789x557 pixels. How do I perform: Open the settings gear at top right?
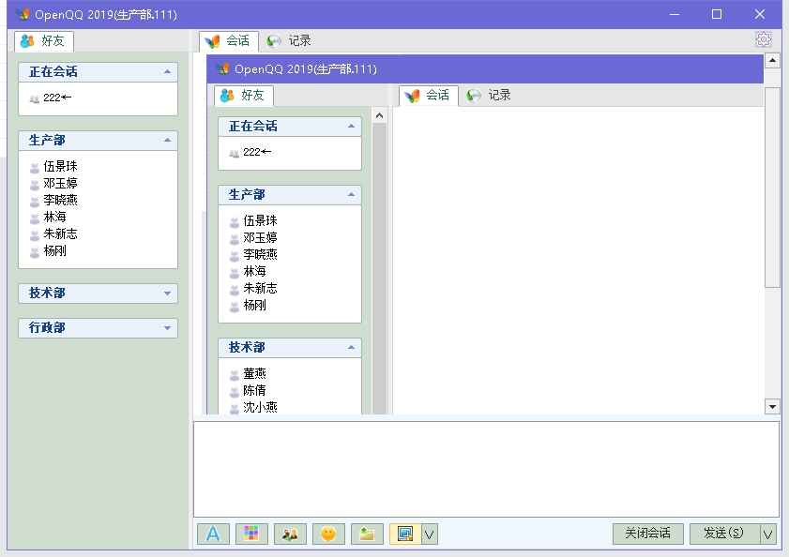click(x=764, y=39)
